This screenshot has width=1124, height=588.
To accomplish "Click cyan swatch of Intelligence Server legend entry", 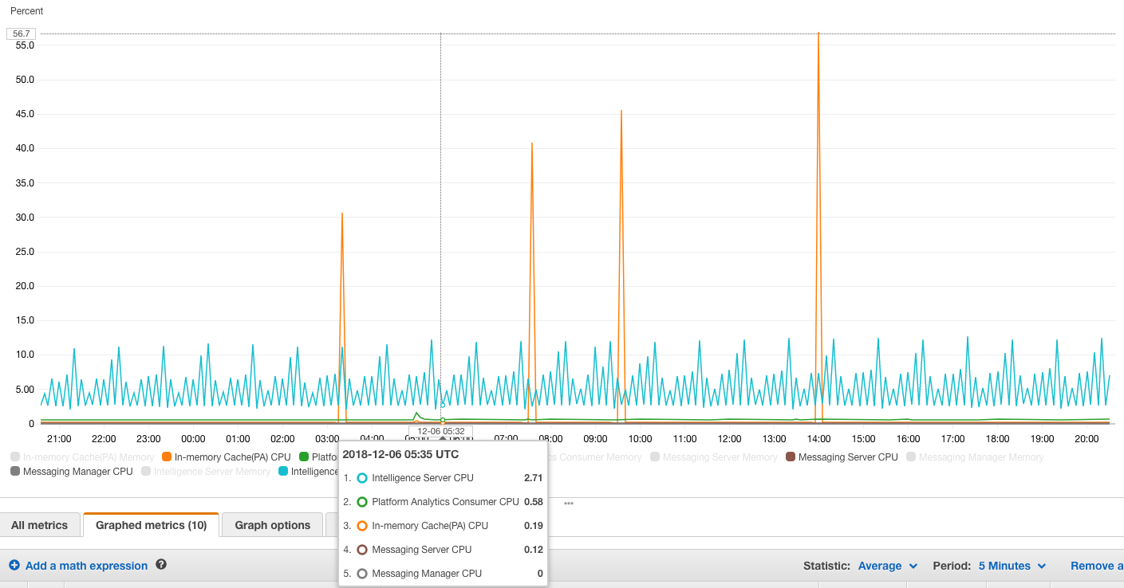I will pos(283,472).
